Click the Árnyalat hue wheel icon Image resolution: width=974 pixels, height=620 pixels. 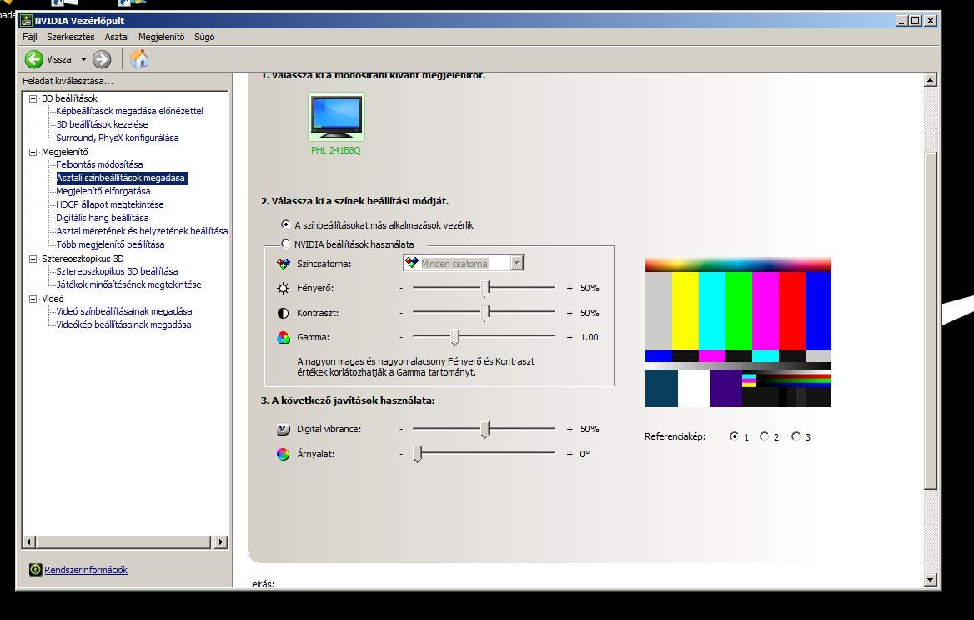pos(284,454)
